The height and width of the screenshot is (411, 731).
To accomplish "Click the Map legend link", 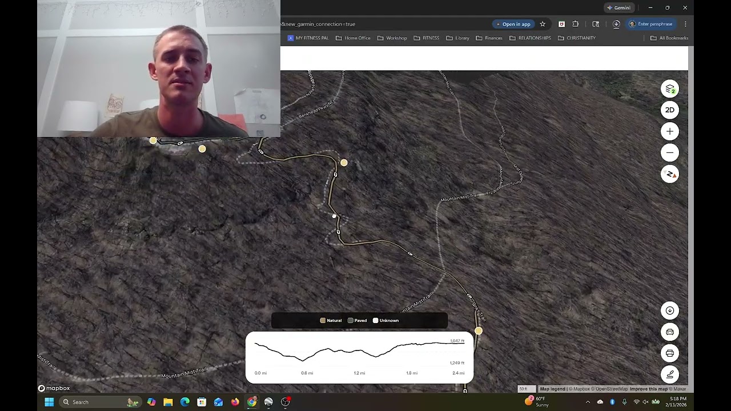I will pos(552,389).
